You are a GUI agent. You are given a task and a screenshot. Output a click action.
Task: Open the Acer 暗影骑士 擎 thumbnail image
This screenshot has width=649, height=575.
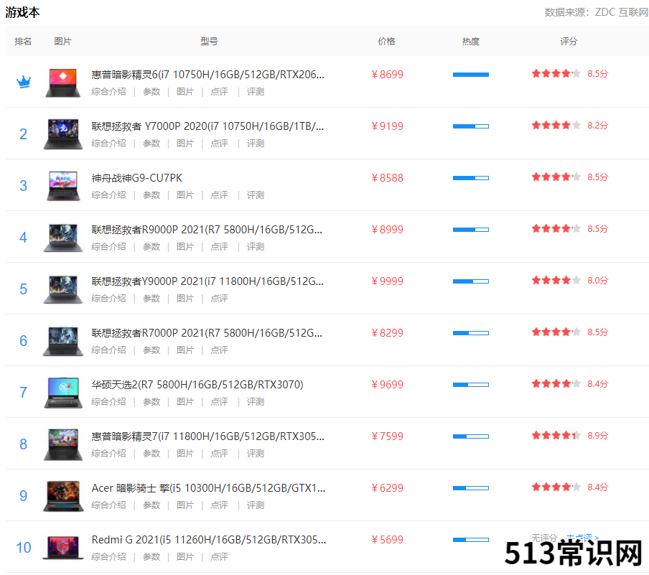click(x=63, y=496)
